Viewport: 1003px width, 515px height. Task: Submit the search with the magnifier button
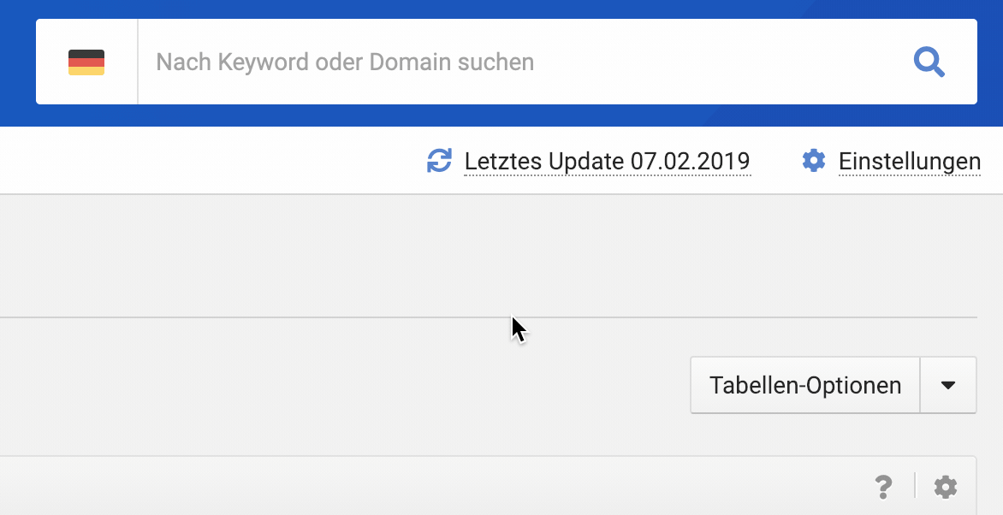pyautogui.click(x=929, y=62)
